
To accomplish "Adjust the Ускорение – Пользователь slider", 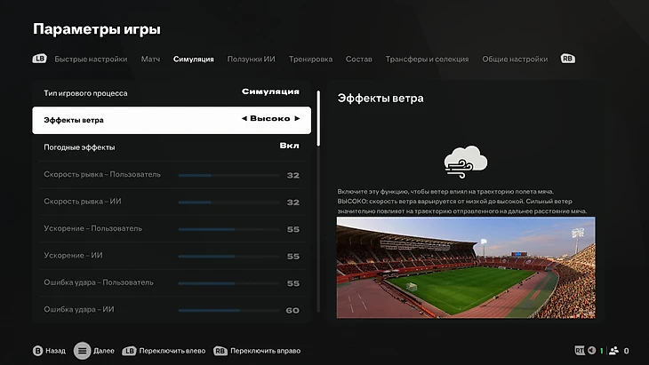I will (228, 229).
